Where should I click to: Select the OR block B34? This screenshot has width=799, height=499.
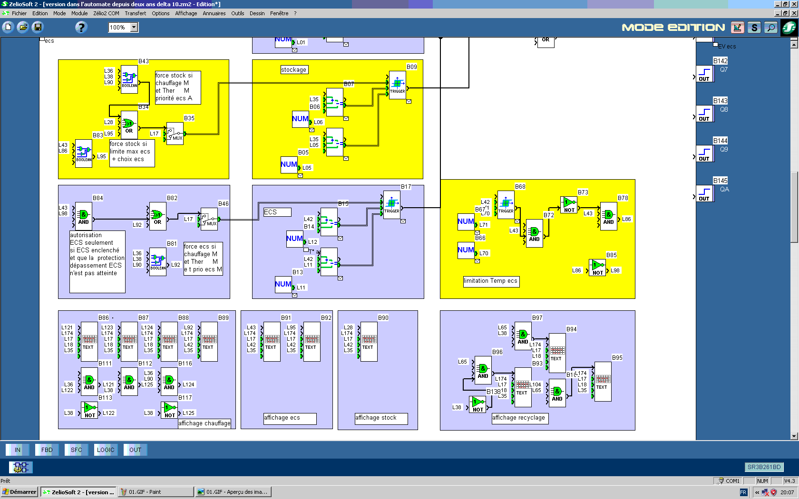pyautogui.click(x=129, y=125)
